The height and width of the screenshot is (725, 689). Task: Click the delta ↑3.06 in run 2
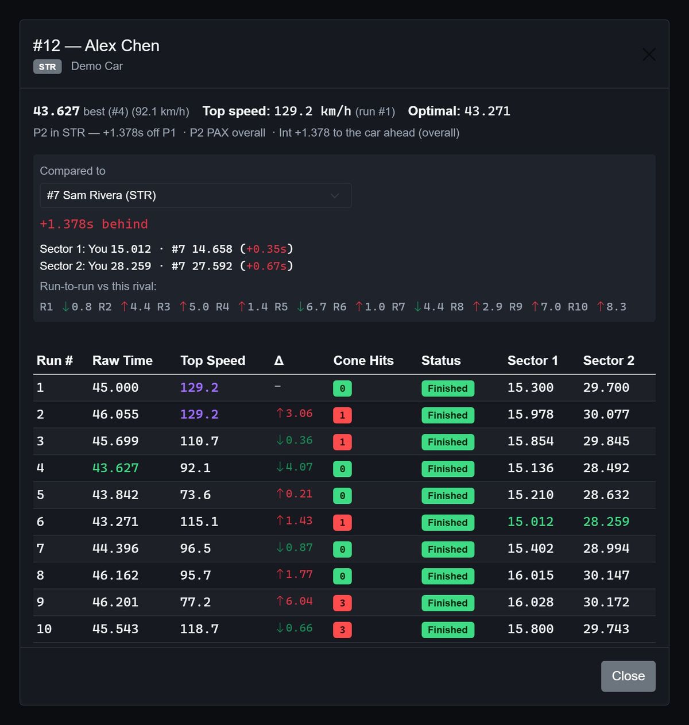coord(295,414)
